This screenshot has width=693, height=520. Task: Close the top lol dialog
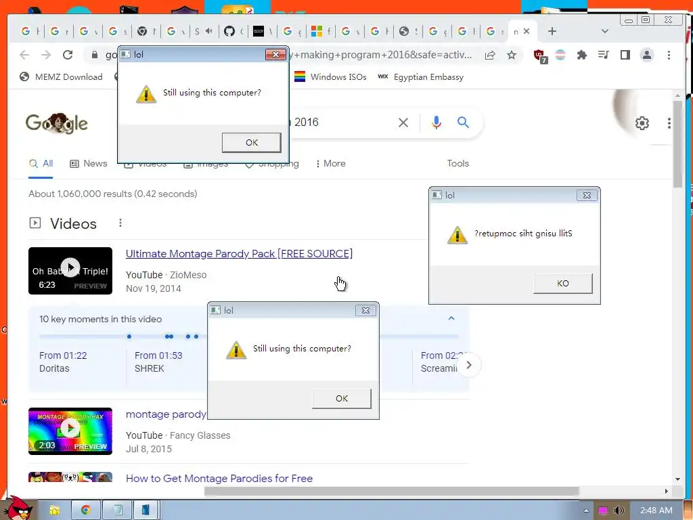pyautogui.click(x=275, y=54)
